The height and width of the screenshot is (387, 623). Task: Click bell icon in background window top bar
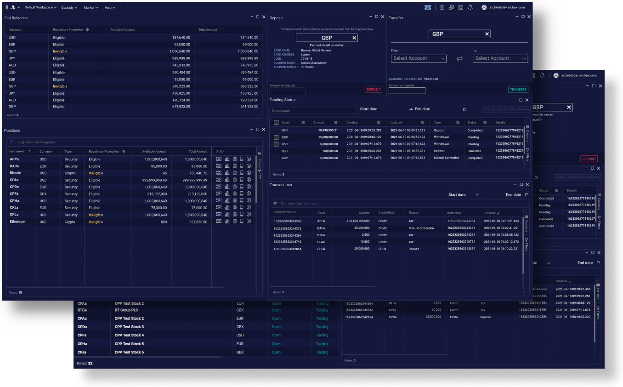point(542,75)
